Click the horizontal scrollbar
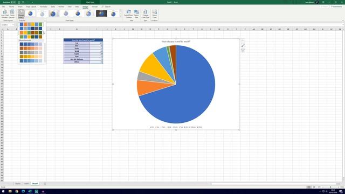 [x=274, y=184]
